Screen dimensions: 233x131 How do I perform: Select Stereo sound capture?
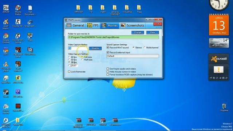click(x=134, y=48)
